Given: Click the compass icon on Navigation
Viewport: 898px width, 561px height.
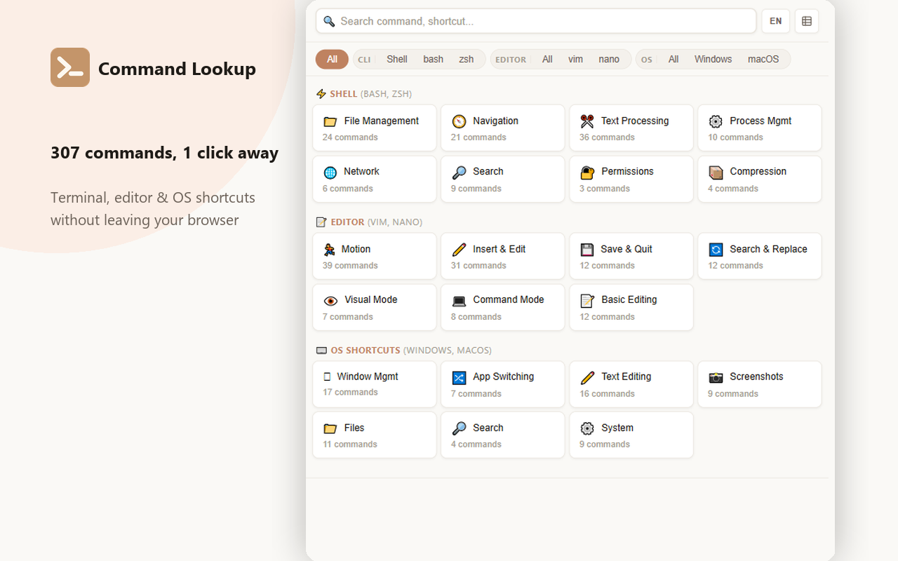Looking at the screenshot, I should pos(459,121).
